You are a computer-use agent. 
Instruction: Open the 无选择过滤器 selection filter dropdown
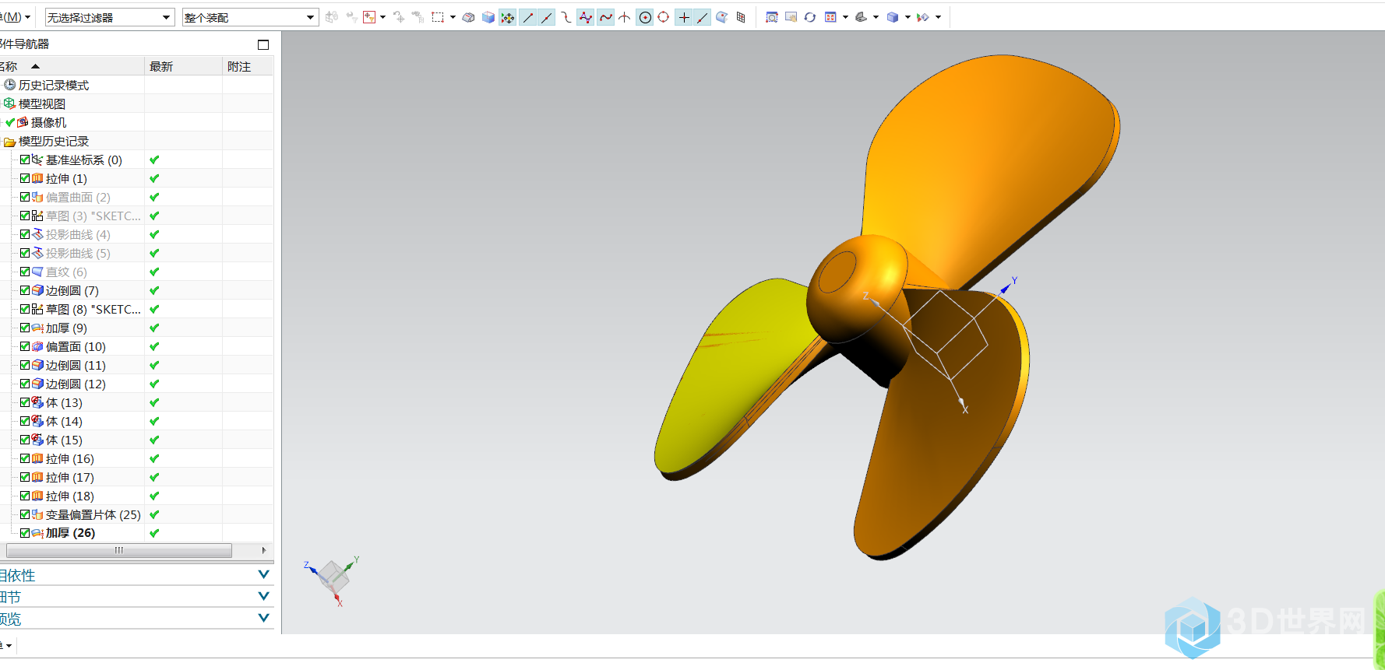(109, 17)
